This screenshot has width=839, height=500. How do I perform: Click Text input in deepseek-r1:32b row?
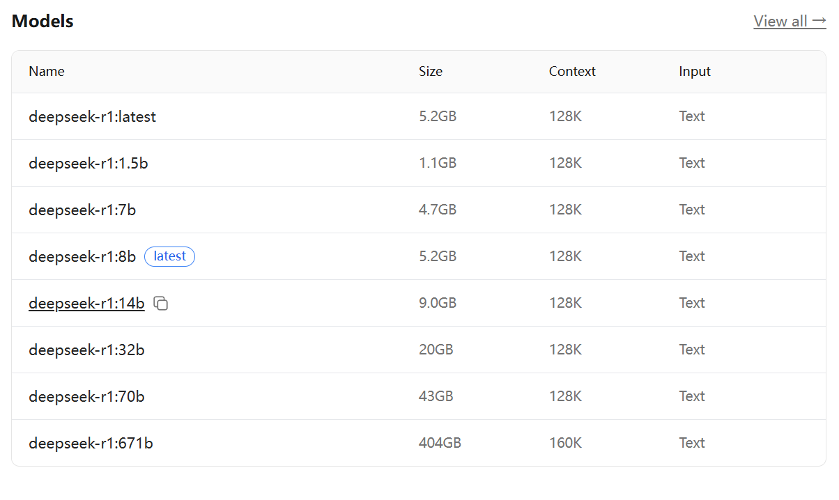692,350
